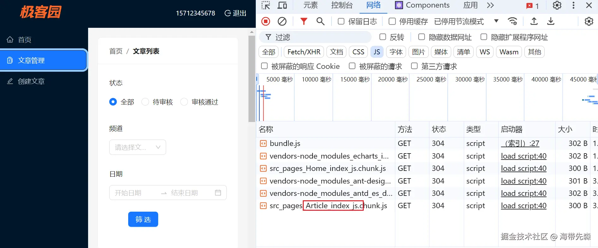Viewport: 598px width, 248px height.
Task: Click the page vertical scrollbar thumb
Action: 252,78
